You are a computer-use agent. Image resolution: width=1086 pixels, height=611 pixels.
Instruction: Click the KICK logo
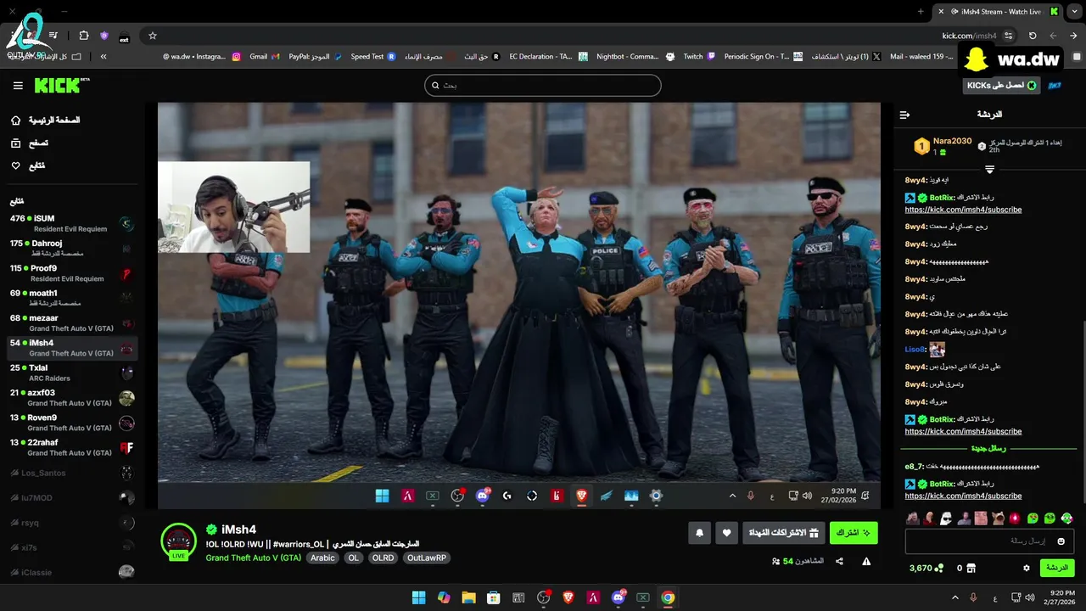pos(61,85)
